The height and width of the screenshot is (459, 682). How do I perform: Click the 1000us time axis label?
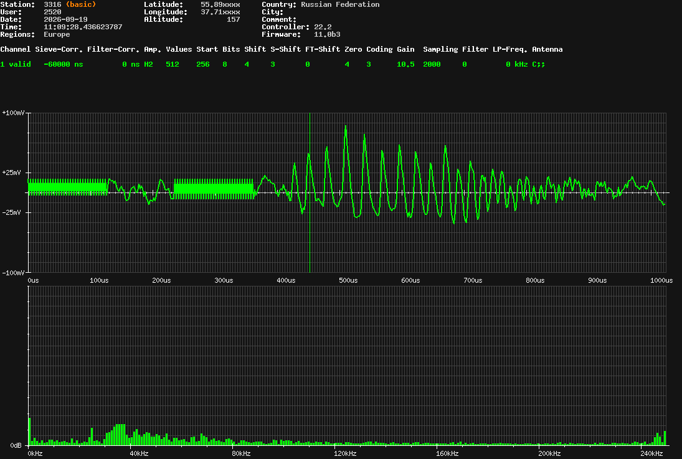[x=661, y=281]
